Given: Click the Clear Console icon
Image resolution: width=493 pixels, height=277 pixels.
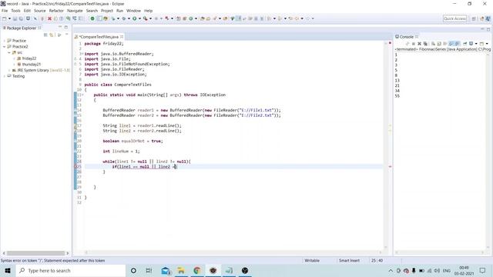Looking at the screenshot, I should coord(433,44).
